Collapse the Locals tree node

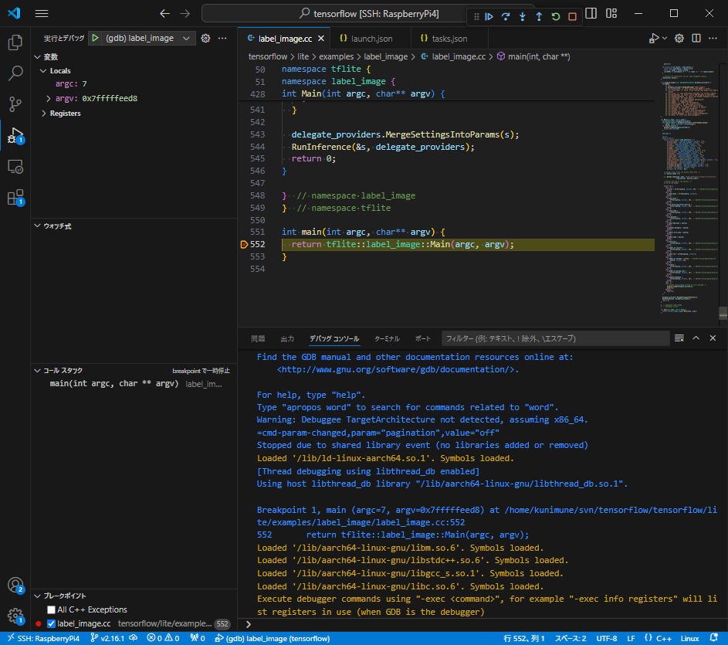coord(43,70)
